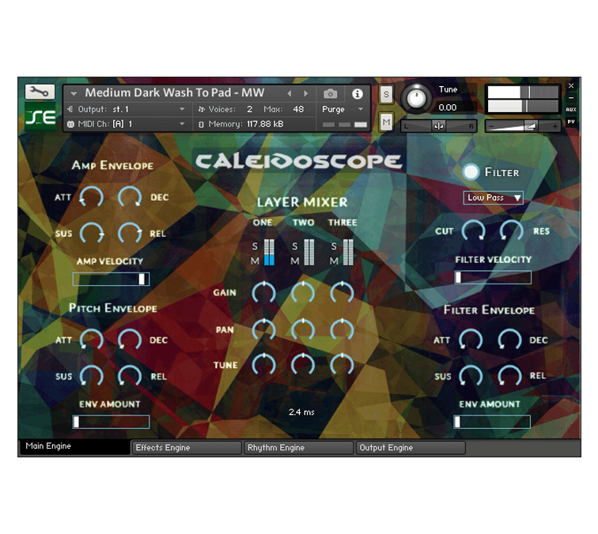Click the Pitch Envelope ATT knob
Viewport: 598px width, 534px height.
pyautogui.click(x=92, y=340)
